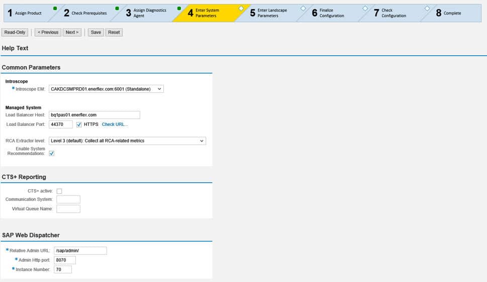Switch to step 1 Assign Product
The image size is (487, 282).
25,13
